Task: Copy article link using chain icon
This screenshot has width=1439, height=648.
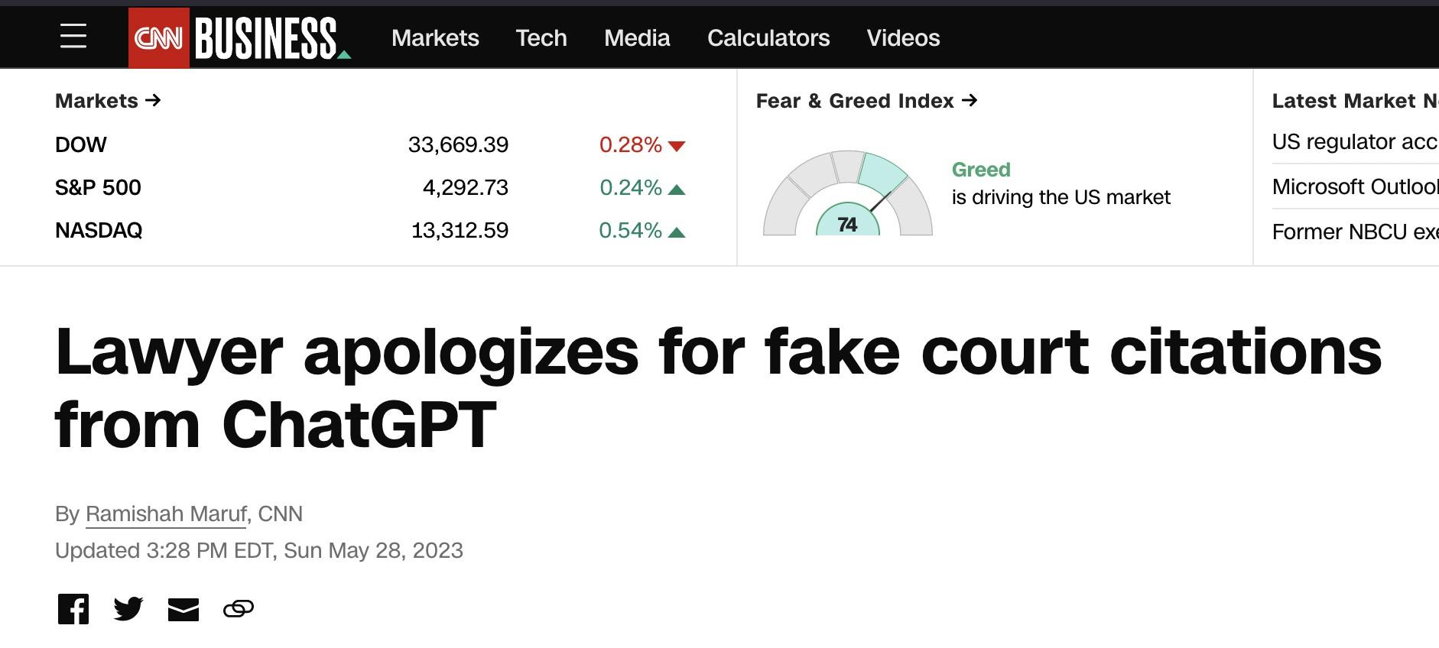Action: tap(238, 608)
